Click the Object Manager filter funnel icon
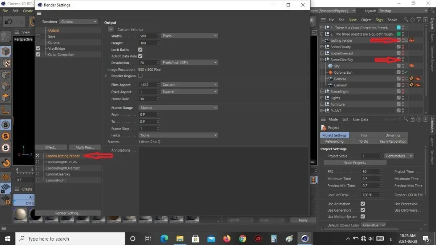436x245 pixels. pos(419,20)
